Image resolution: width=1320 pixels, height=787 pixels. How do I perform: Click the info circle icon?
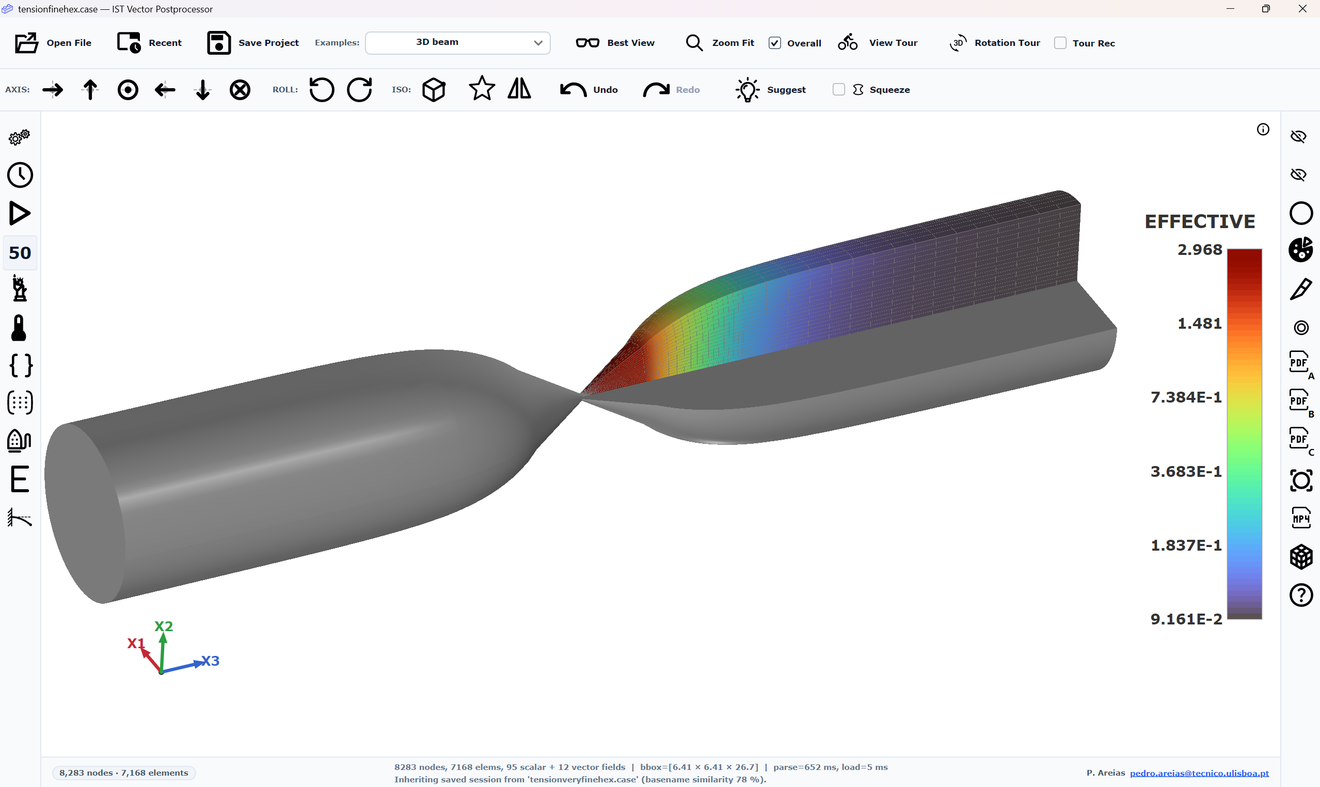[x=1263, y=130]
